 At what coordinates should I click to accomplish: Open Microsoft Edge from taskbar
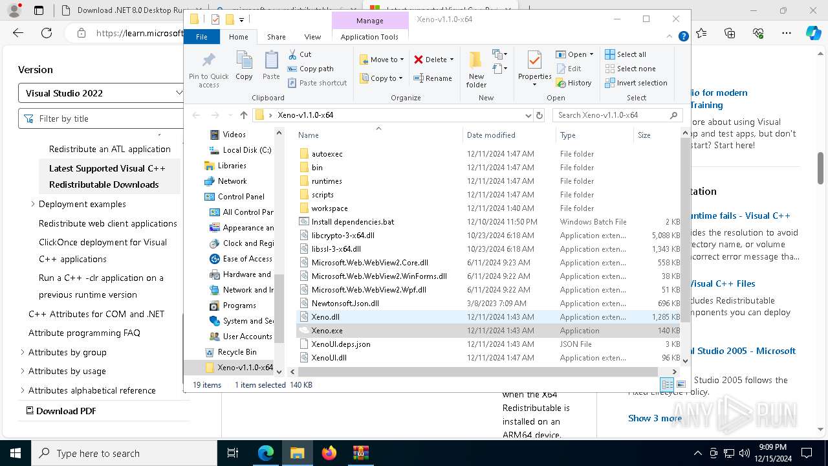(x=266, y=453)
